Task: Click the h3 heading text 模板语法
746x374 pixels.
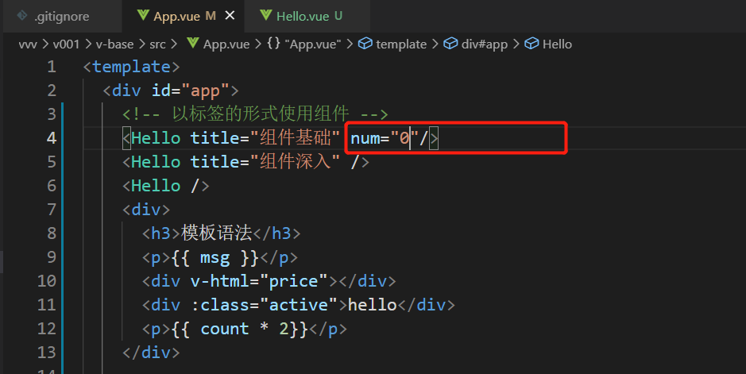Action: coord(216,233)
